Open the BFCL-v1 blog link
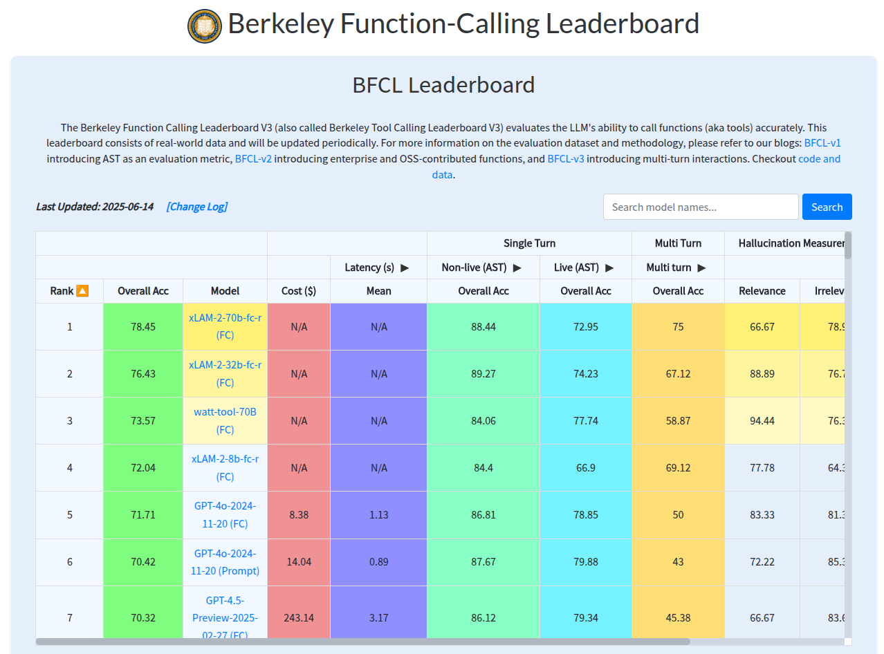Viewport: 884px width, 654px height. click(x=822, y=143)
